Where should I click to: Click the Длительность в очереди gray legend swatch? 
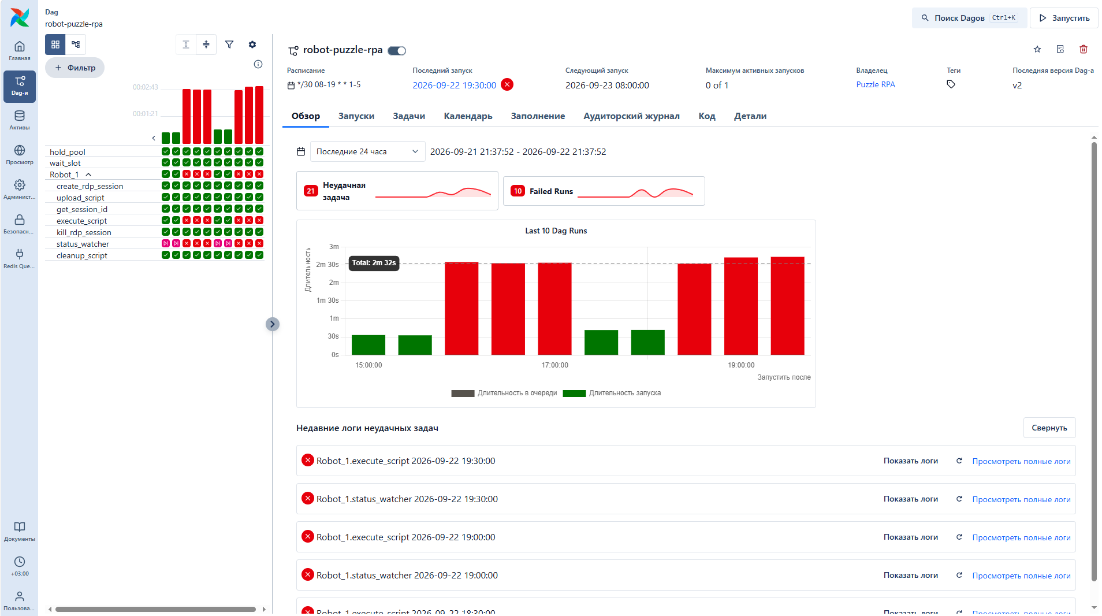coord(463,393)
